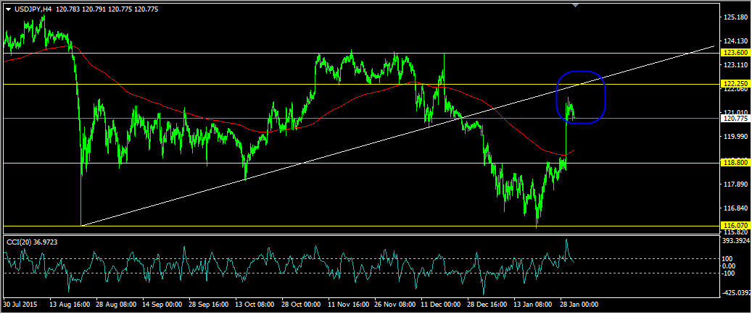Click the current price tag 120.775
This screenshot has width=752, height=314.
735,118
